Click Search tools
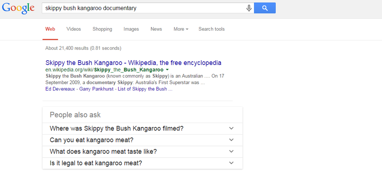Viewport: 382px width, 175px height. point(211,29)
